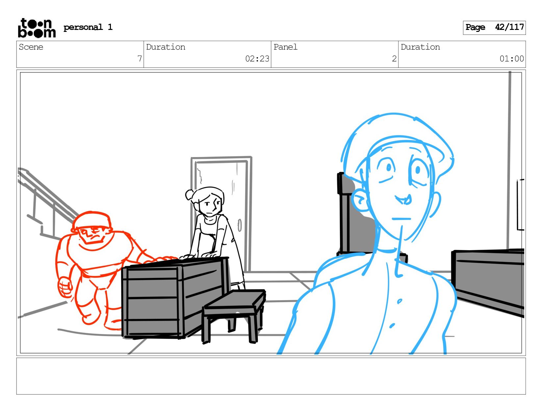Click the 'Scene' header label

coord(31,47)
